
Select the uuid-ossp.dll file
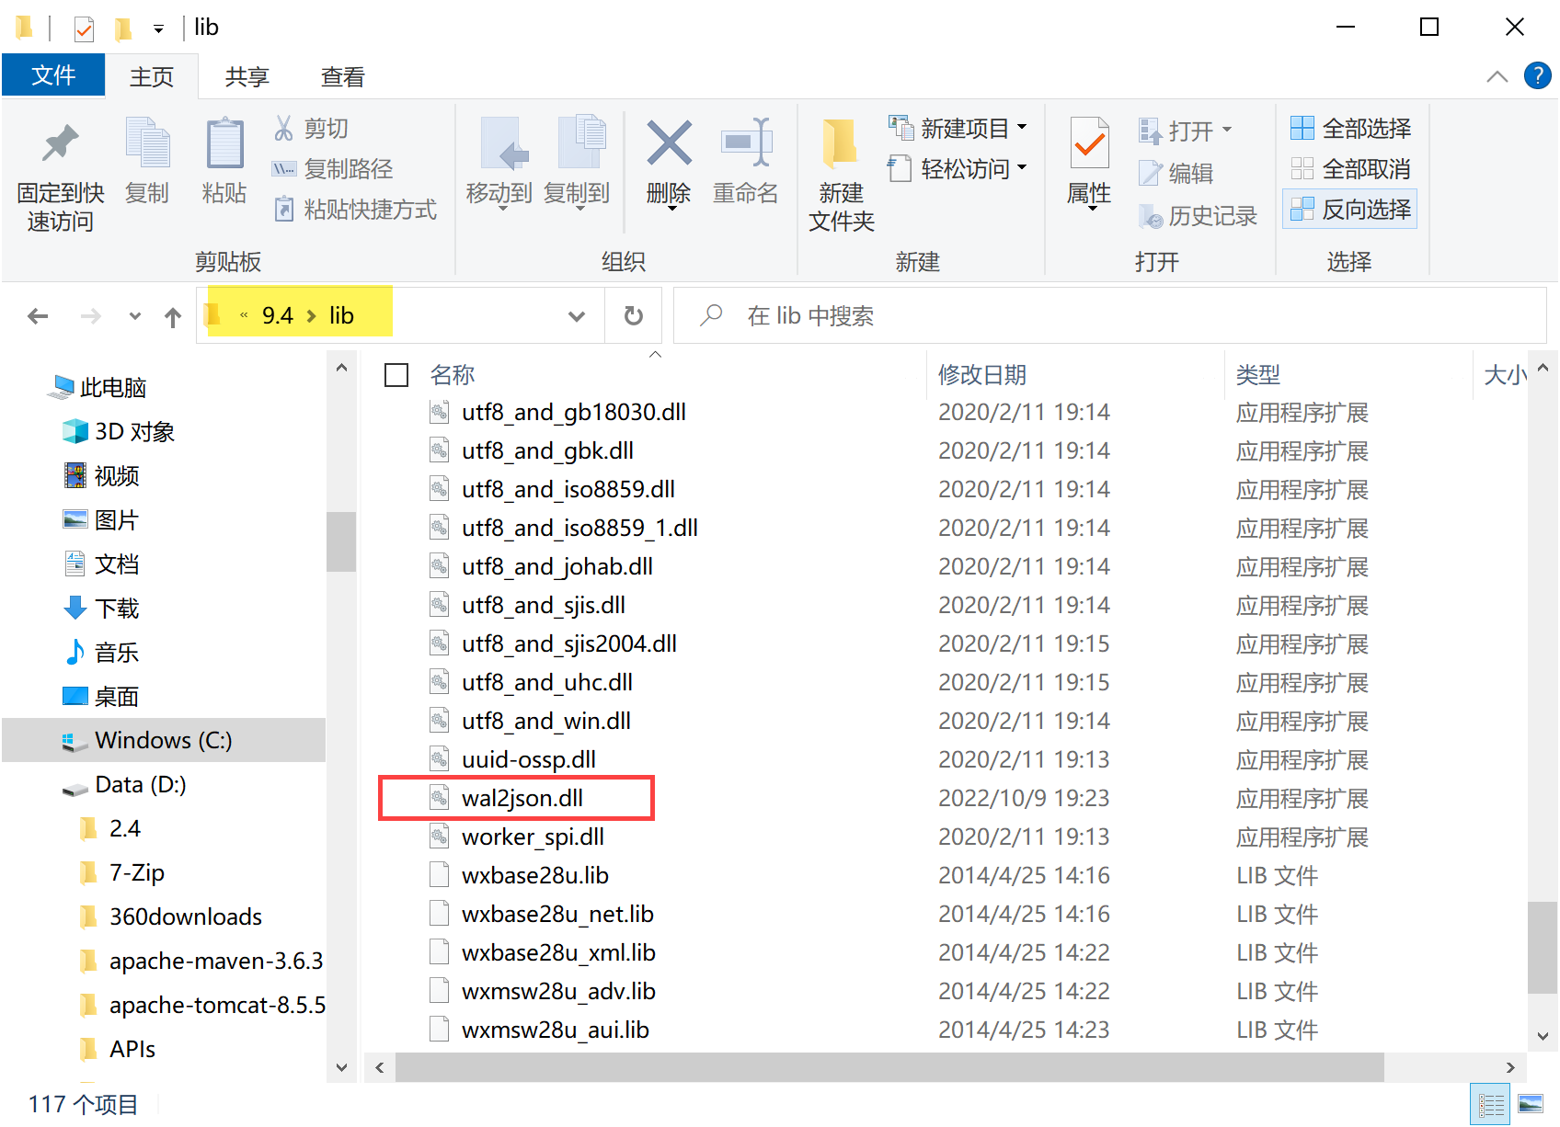coord(529,759)
